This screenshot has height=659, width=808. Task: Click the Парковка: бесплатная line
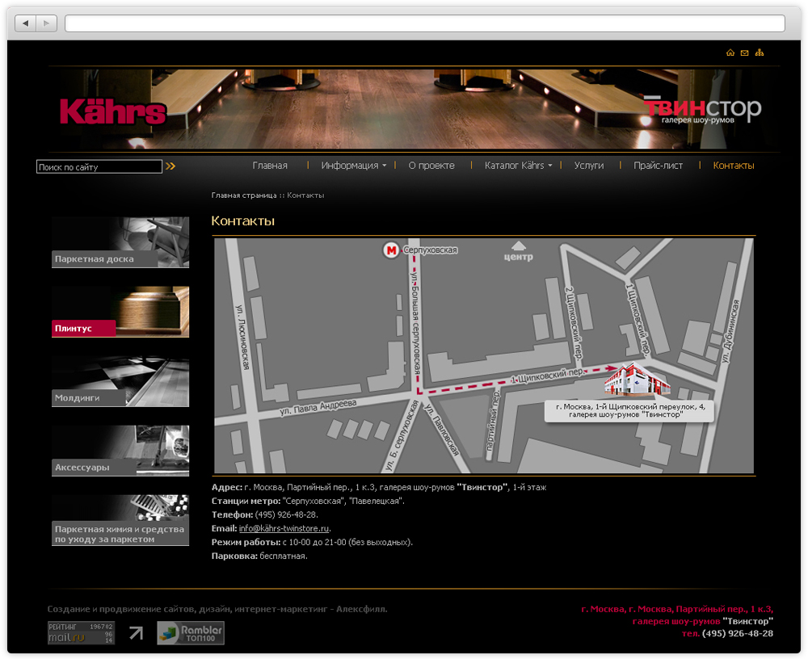tap(259, 556)
